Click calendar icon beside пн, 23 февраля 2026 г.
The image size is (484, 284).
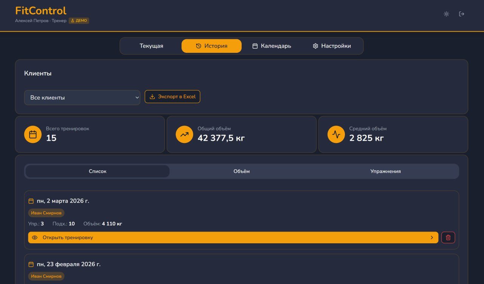click(x=31, y=264)
